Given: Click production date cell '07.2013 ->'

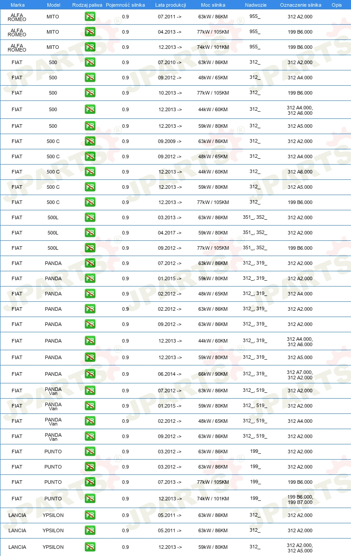Looking at the screenshot, I should pos(170,482).
